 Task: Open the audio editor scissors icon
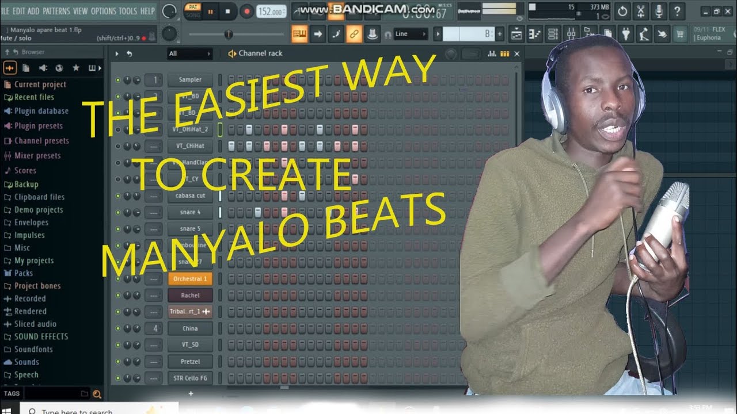(640, 11)
